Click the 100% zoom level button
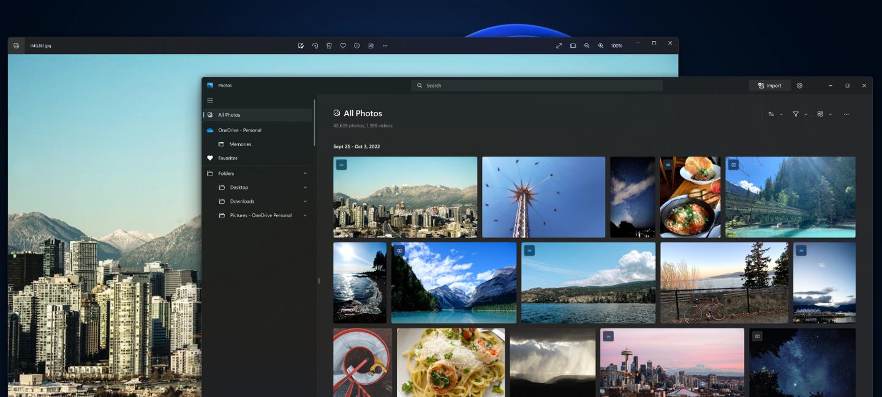882x397 pixels. tap(616, 45)
